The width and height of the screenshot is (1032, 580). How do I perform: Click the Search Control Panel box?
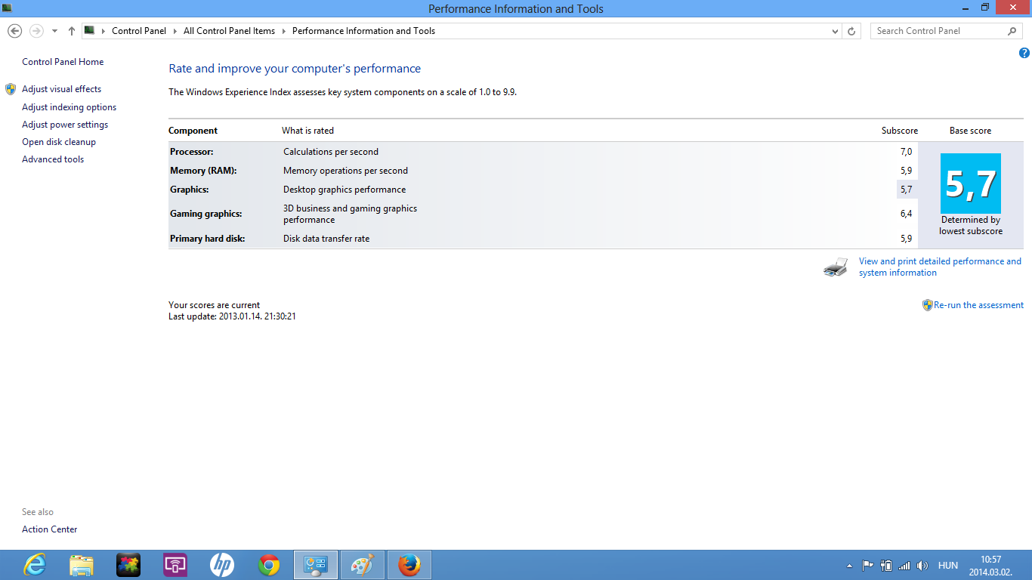click(x=939, y=31)
